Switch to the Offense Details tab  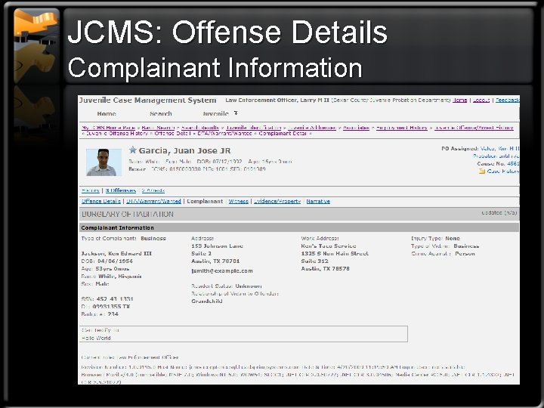click(101, 201)
